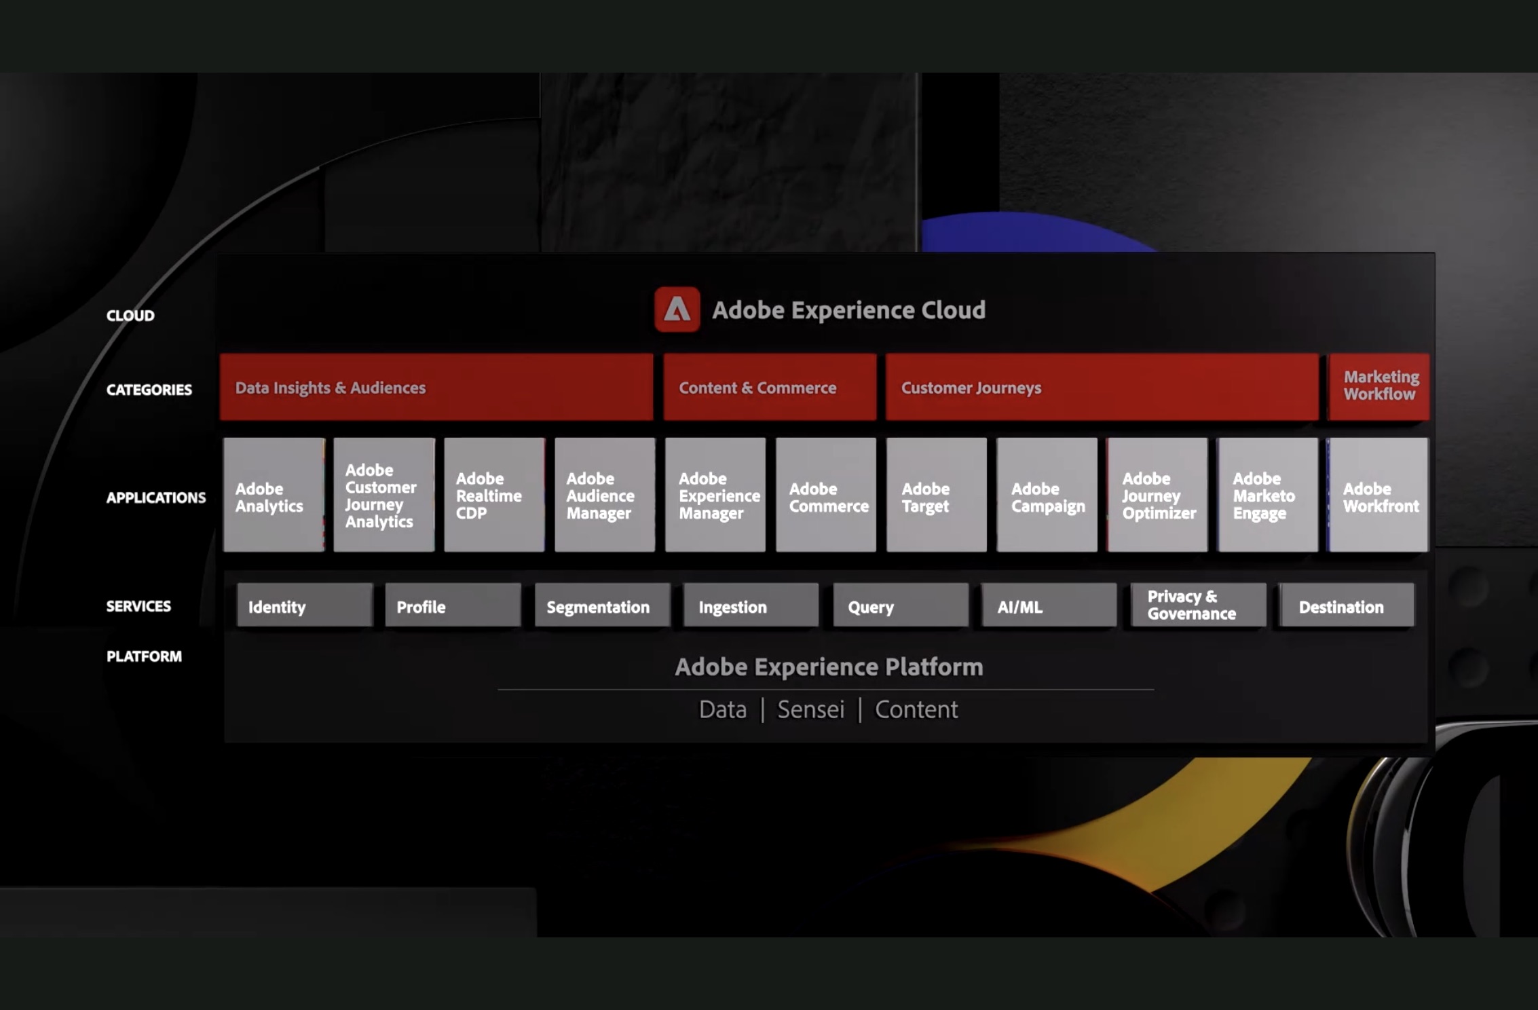Click the Adobe Experience Cloud logo icon
1538x1010 pixels.
click(677, 310)
